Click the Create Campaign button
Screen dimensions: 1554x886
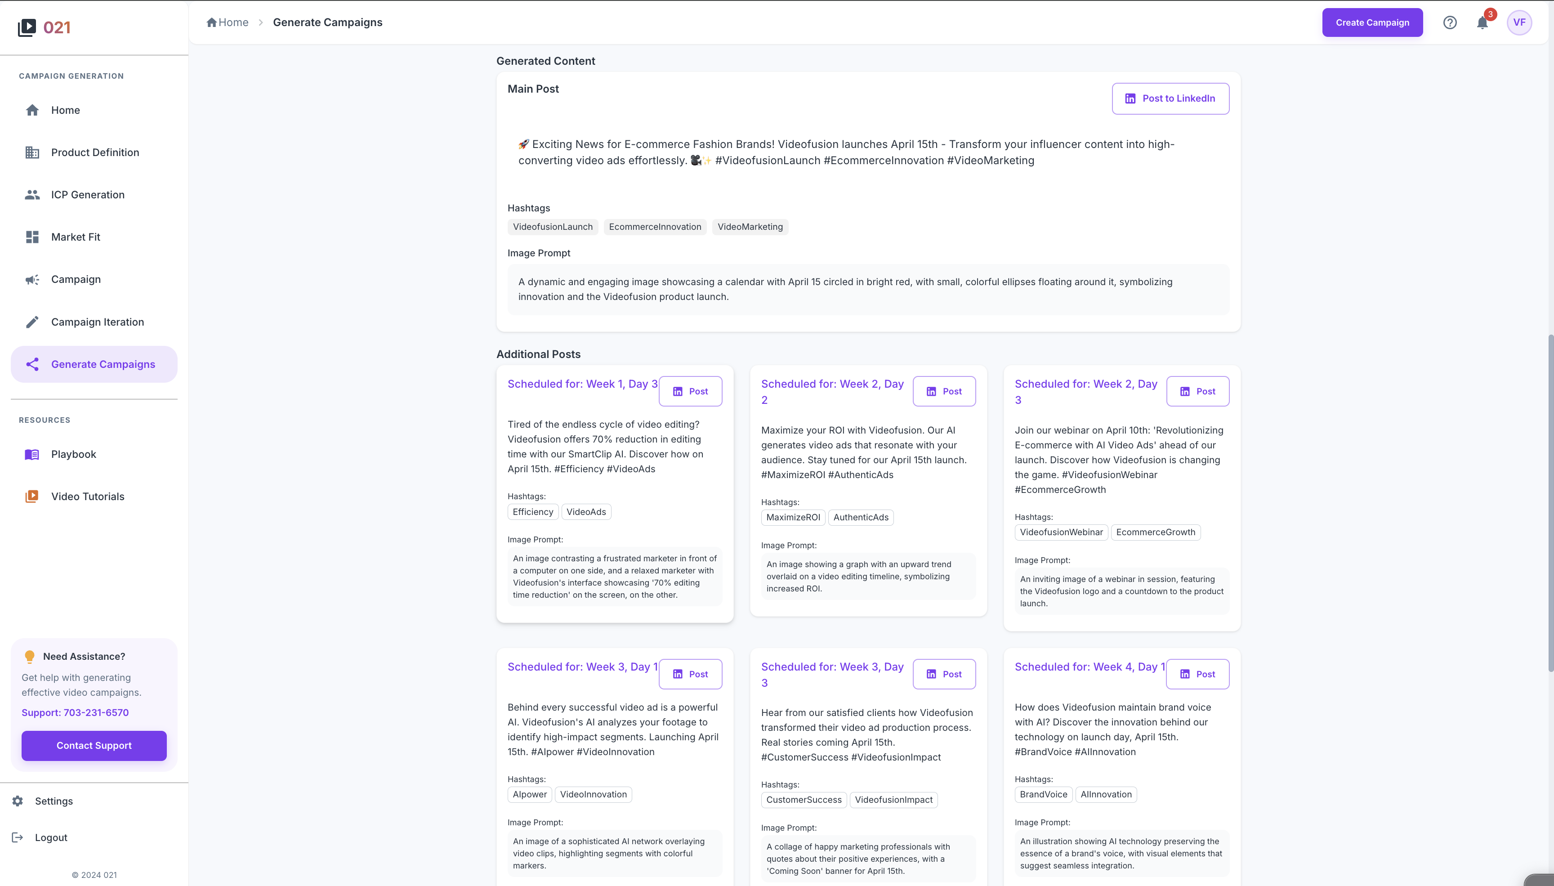tap(1371, 22)
